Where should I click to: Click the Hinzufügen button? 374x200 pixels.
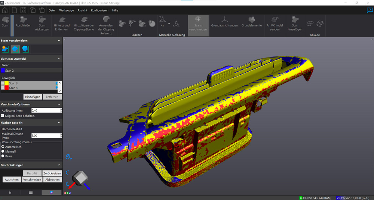point(33,97)
